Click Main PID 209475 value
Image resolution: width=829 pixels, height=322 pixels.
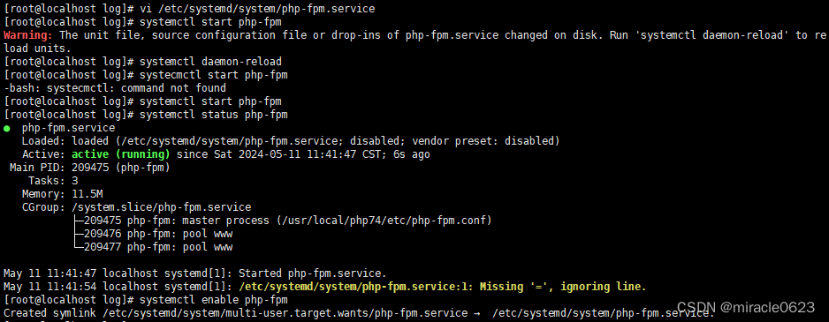(x=90, y=168)
